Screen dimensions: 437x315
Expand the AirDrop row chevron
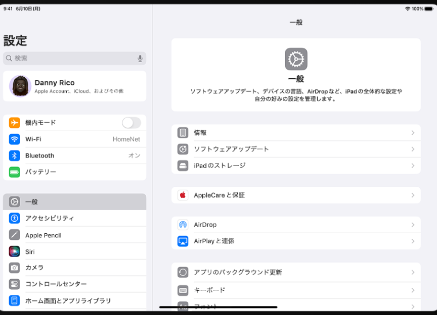tap(413, 225)
